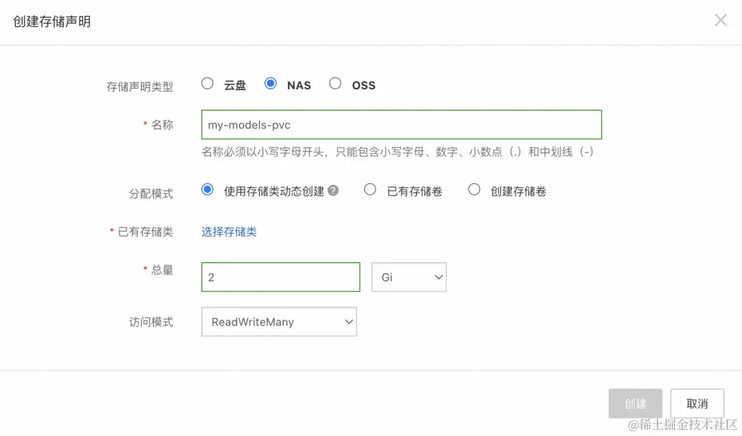The width and height of the screenshot is (742, 436).
Task: Click the 创建 submit button
Action: (635, 404)
